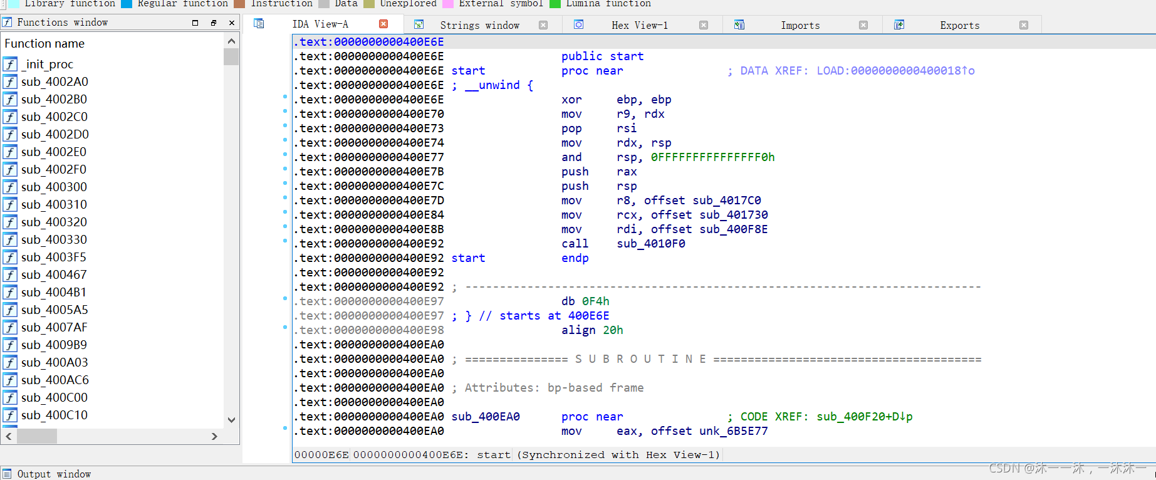Click the unk_6B5E77 offset operand

733,431
